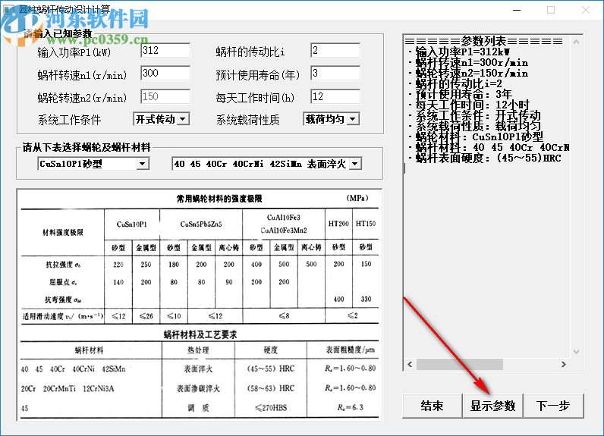Click the 表面渗碳淬火 heat treatment cell

tap(198, 389)
